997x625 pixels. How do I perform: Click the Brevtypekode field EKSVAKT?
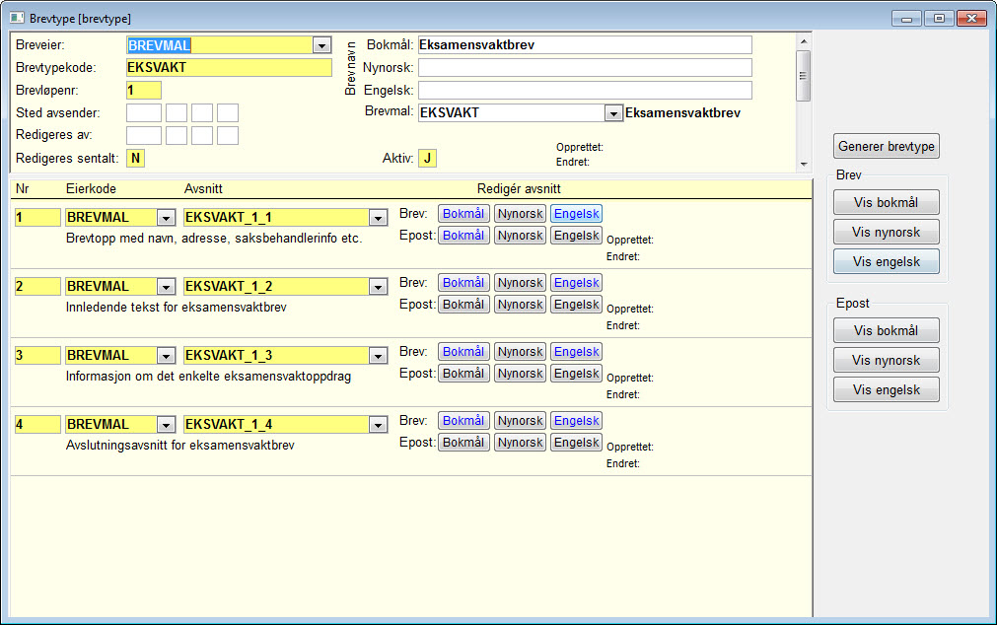click(x=229, y=68)
